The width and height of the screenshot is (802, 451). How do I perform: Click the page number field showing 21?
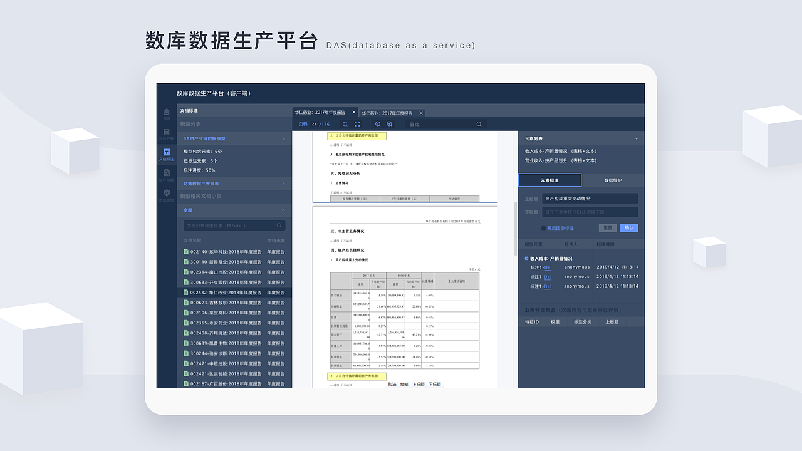coord(314,124)
